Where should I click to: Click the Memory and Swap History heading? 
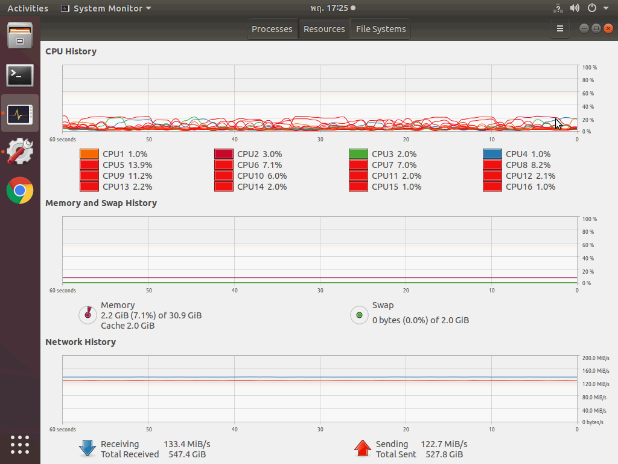coord(101,203)
